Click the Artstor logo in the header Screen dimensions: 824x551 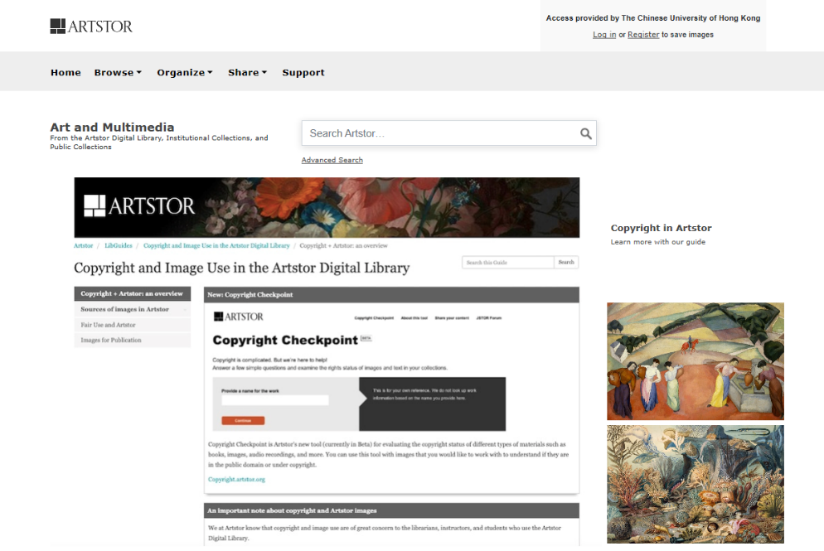pyautogui.click(x=91, y=27)
